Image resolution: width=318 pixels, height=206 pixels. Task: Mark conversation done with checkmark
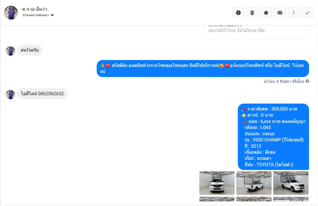308,13
